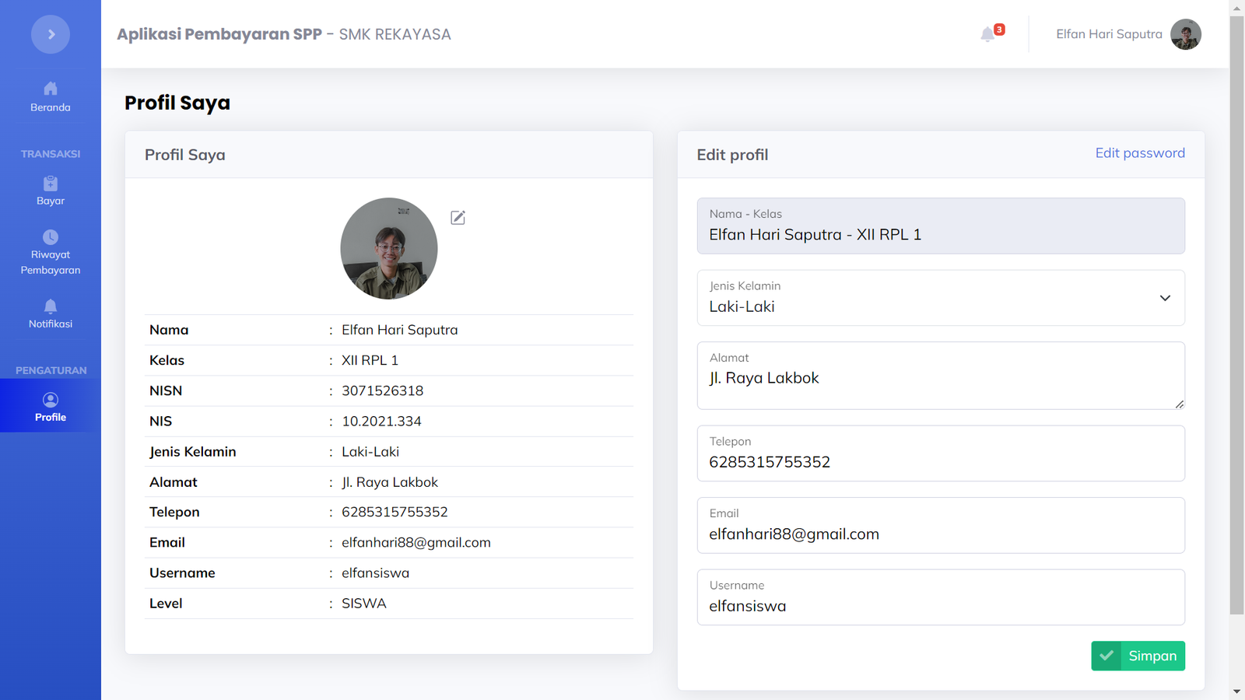Focus the Email input field

(940, 534)
